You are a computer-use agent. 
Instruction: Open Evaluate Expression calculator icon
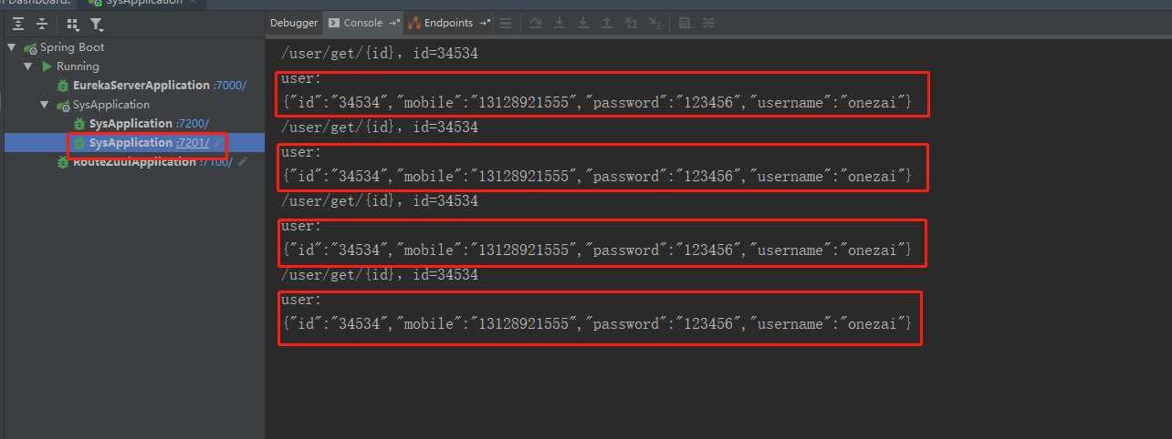pyautogui.click(x=685, y=24)
